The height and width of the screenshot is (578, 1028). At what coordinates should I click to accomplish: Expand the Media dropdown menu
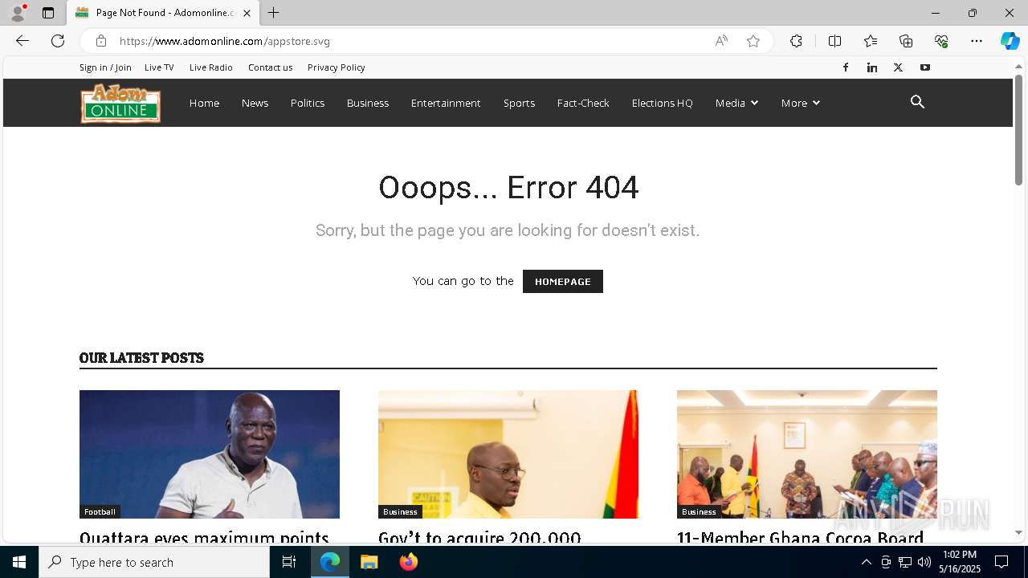(x=736, y=103)
